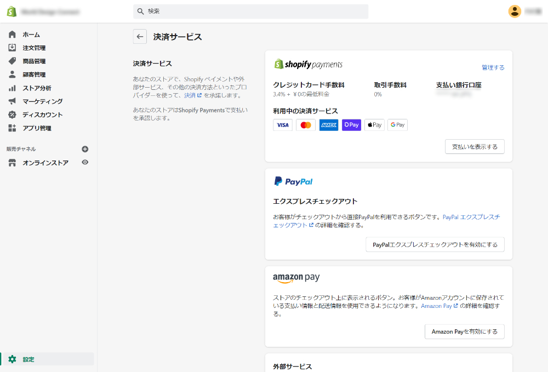Click the 注文管理 orders icon

click(x=12, y=48)
